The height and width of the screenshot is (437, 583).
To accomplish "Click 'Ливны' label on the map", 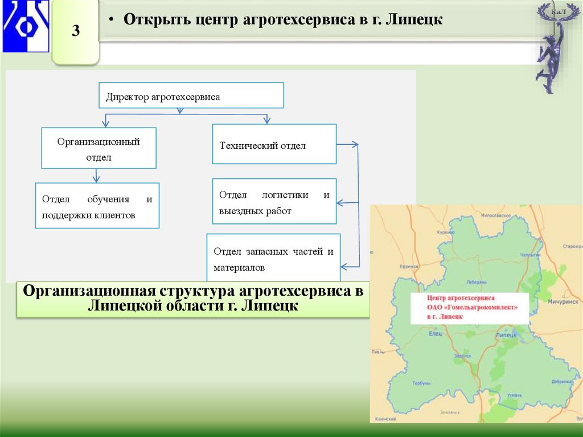I will click(378, 352).
